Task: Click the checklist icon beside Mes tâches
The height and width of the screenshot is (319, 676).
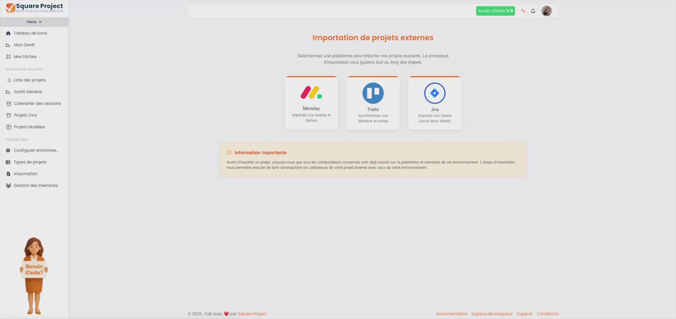Action: click(8, 57)
